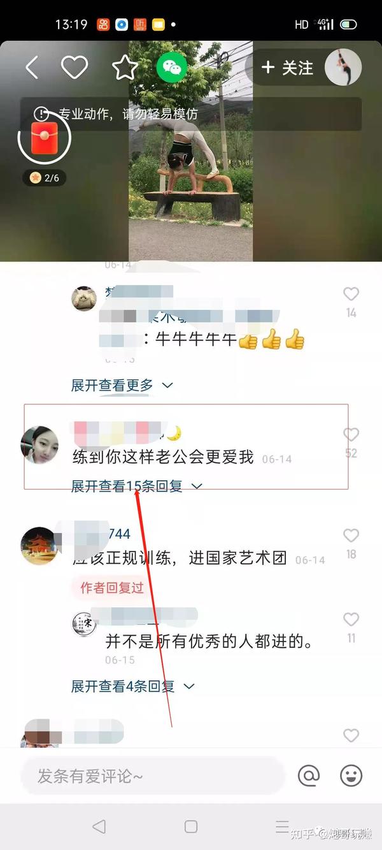Tap the Android home square button

tap(191, 826)
